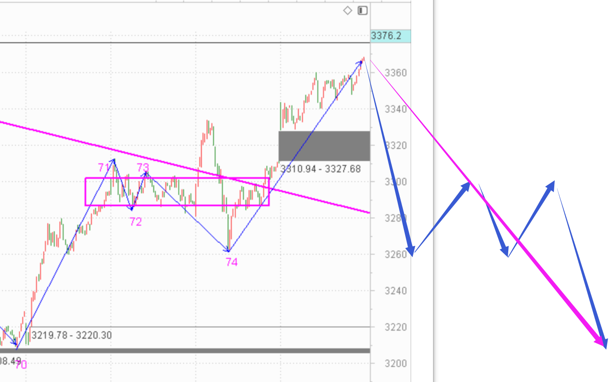
Task: Click the diamond icon above the chart
Action: tap(347, 10)
